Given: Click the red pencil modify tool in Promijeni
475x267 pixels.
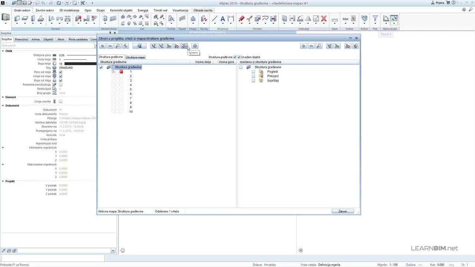Looking at the screenshot, I should [x=242, y=19].
